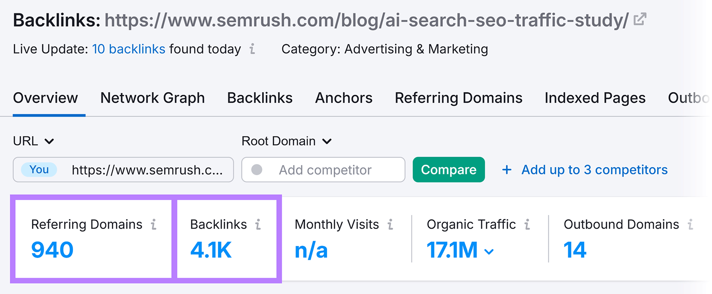Click the Organic Traffic info icon
712x294 pixels.
pos(527,225)
